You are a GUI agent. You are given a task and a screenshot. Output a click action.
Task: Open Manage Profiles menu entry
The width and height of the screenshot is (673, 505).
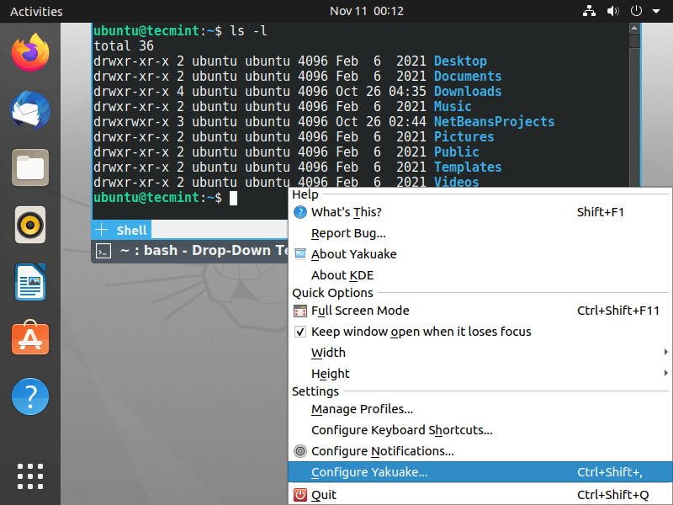pos(480,409)
